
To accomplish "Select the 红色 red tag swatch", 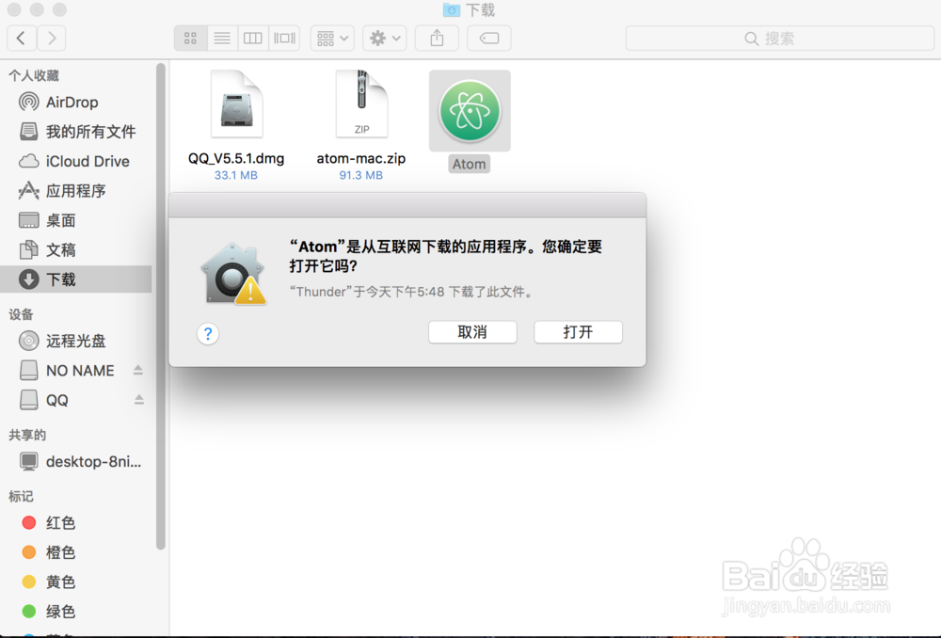I will 28,522.
